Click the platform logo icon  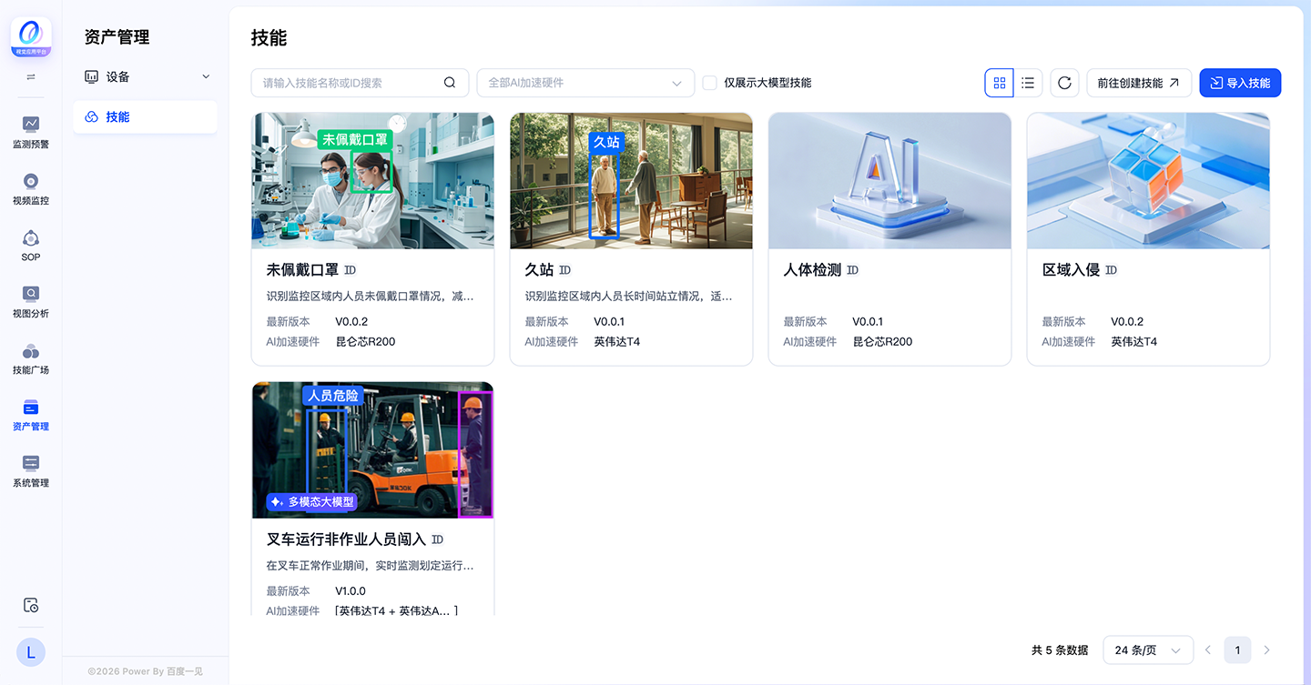pos(31,37)
